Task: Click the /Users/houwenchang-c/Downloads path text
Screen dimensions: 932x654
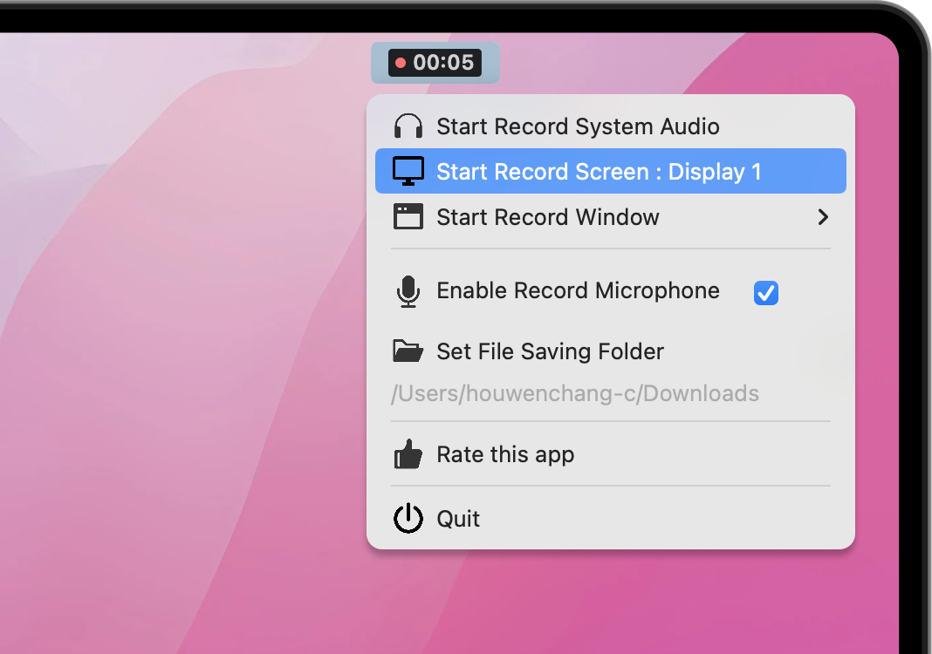Action: pos(576,393)
